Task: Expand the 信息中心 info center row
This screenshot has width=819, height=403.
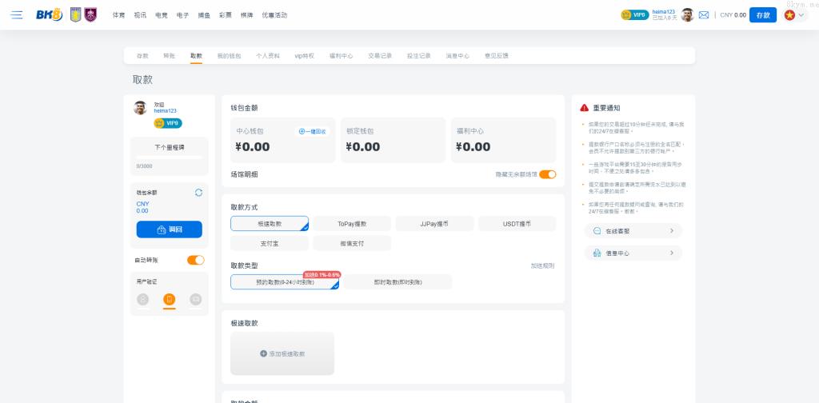Action: pyautogui.click(x=633, y=253)
